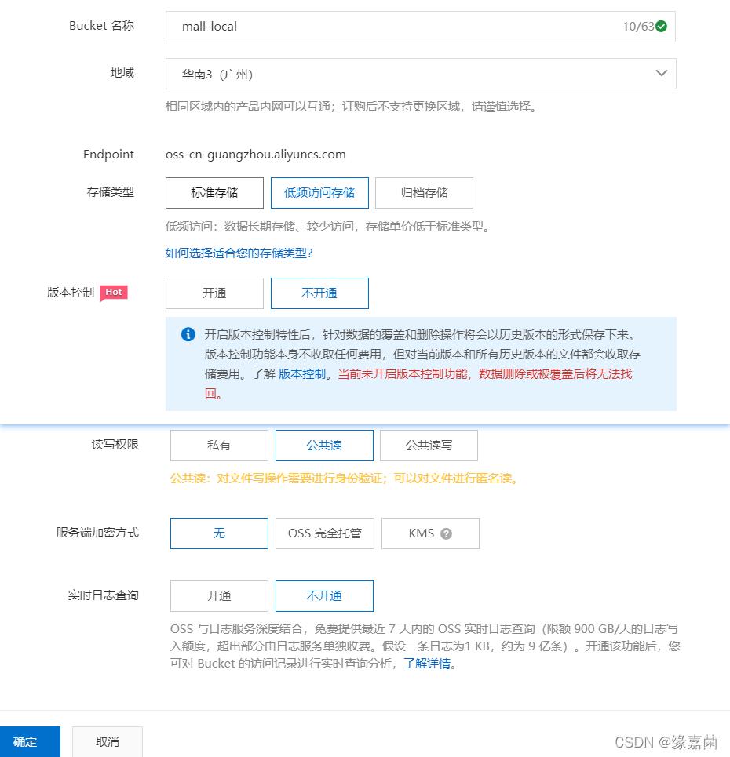Screen dimensions: 730x757
Task: Enable 版本控制 with 开通 option
Action: pyautogui.click(x=214, y=293)
